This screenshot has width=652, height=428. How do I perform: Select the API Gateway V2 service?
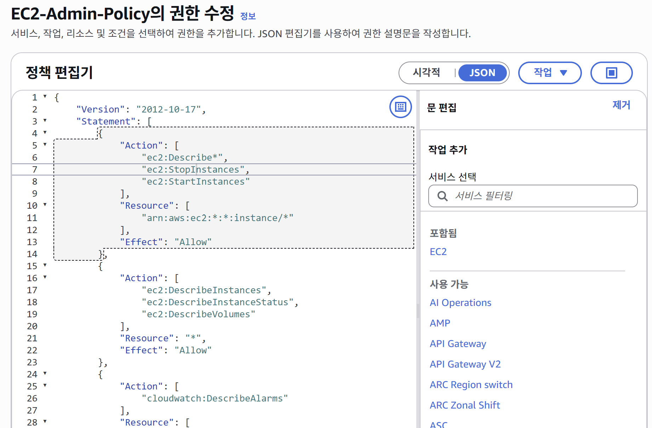tap(465, 364)
